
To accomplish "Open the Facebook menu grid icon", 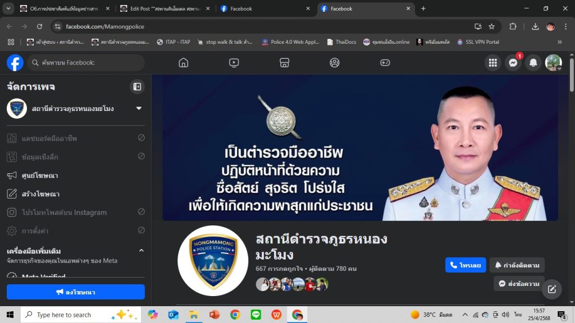I will click(492, 63).
